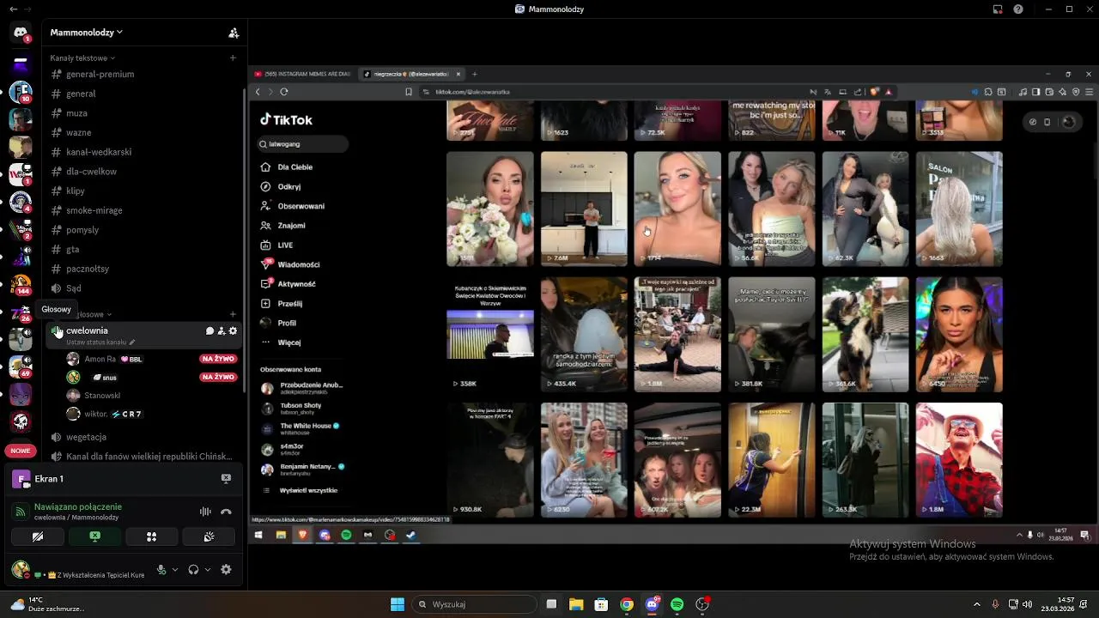Open chat for cwelownia voice channel

click(x=209, y=330)
